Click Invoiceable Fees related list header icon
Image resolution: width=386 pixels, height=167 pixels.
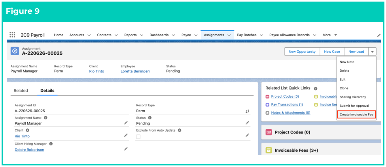[x=269, y=150]
